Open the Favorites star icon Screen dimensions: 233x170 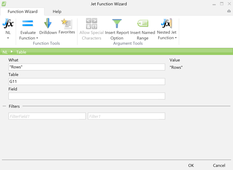click(x=67, y=24)
